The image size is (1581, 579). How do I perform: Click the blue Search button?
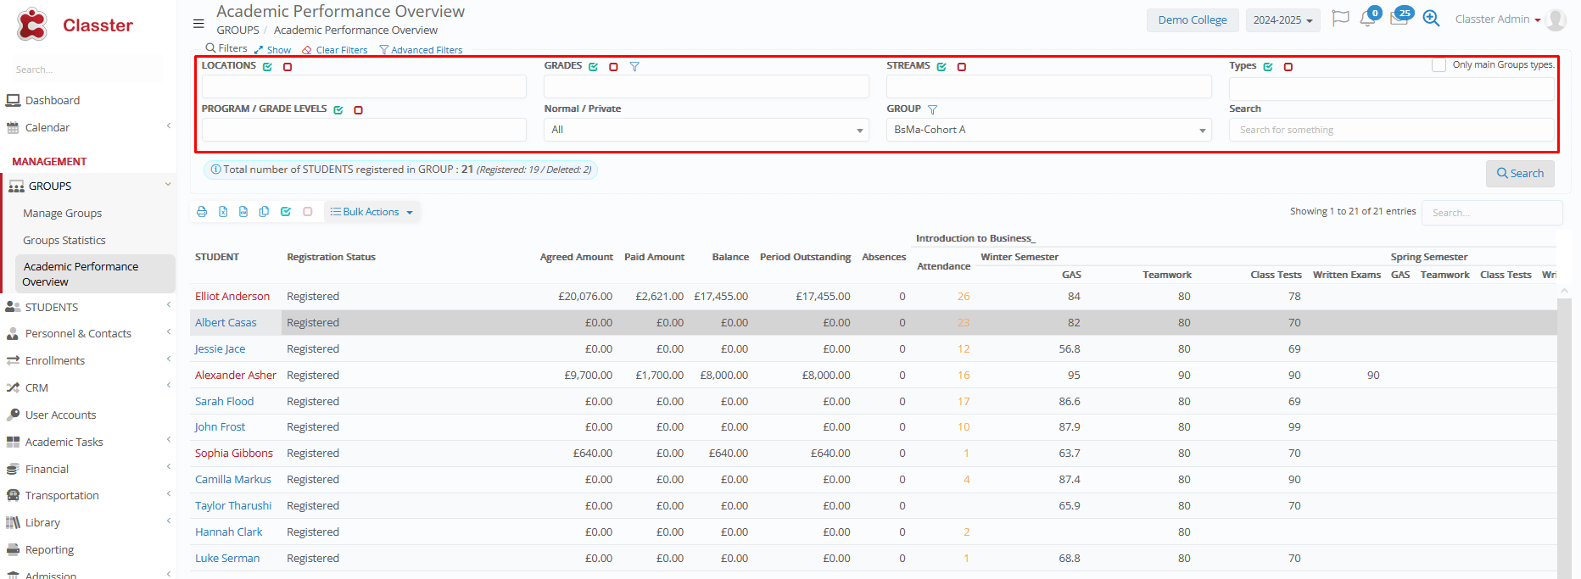(x=1520, y=174)
